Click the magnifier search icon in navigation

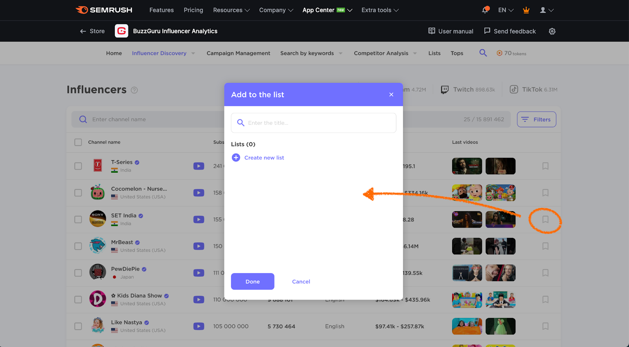pyautogui.click(x=483, y=53)
